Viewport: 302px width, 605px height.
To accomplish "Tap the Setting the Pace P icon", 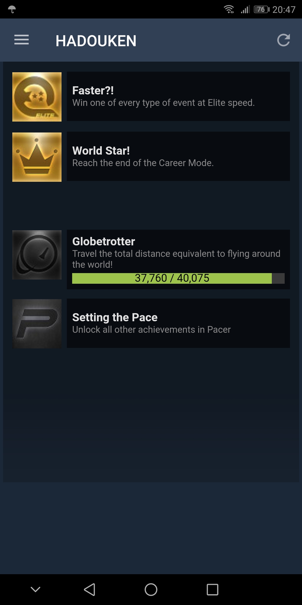I will click(37, 324).
